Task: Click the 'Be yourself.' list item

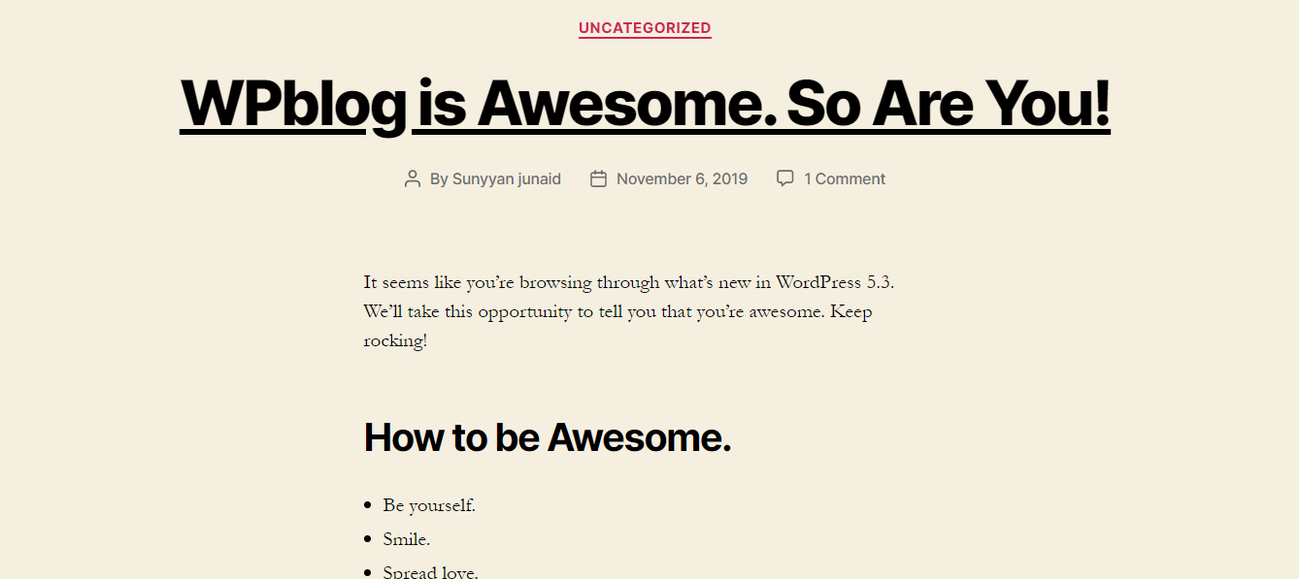Action: pos(429,505)
